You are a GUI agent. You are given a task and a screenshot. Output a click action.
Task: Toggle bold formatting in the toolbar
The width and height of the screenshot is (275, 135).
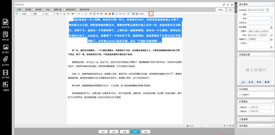coord(57,14)
